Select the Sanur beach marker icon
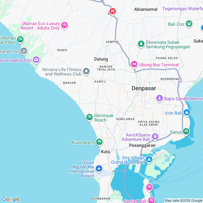 186,132
